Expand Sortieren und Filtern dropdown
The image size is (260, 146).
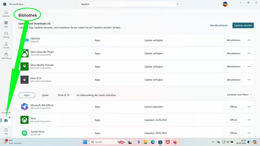pos(239,95)
